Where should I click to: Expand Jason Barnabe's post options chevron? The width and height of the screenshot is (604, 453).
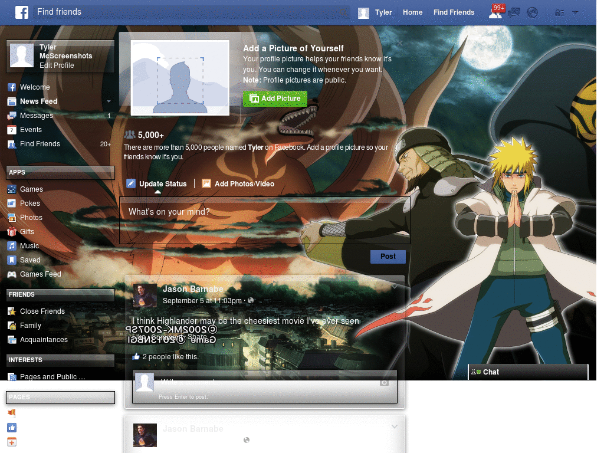tap(394, 285)
